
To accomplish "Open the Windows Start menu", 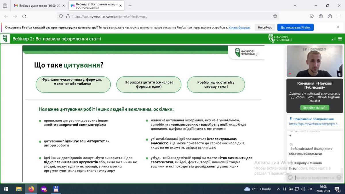I will pos(6,189).
